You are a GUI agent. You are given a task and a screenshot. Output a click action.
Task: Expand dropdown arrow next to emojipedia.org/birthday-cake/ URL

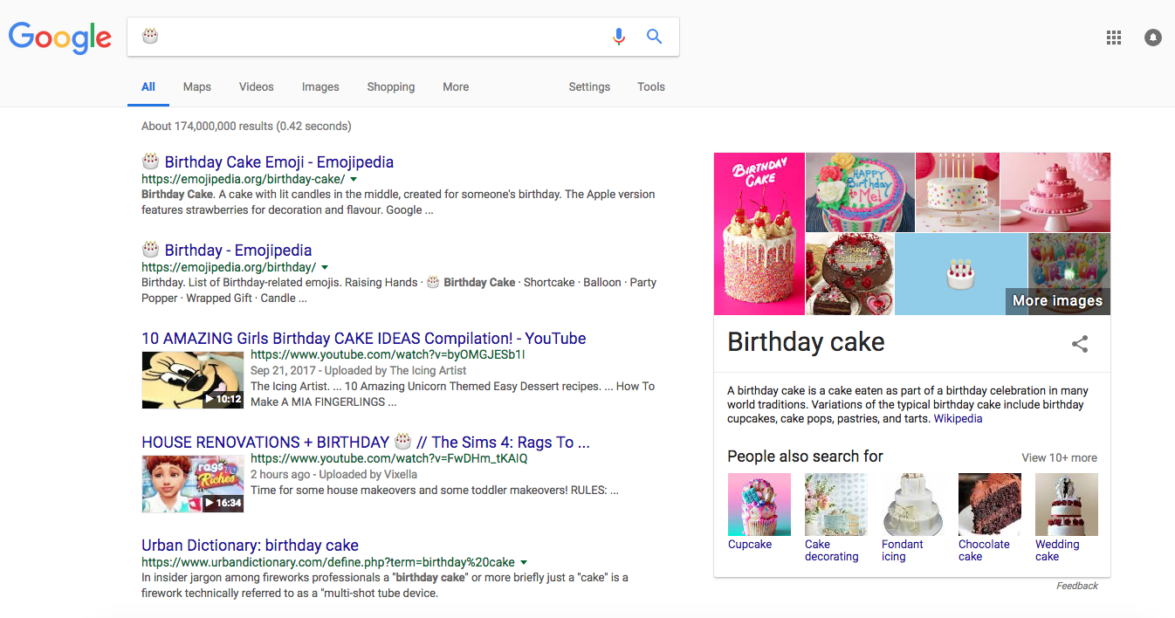354,179
